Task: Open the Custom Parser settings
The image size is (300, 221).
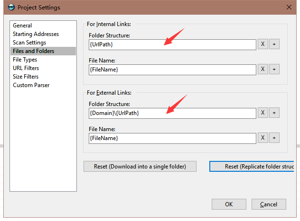Action: [x=31, y=85]
